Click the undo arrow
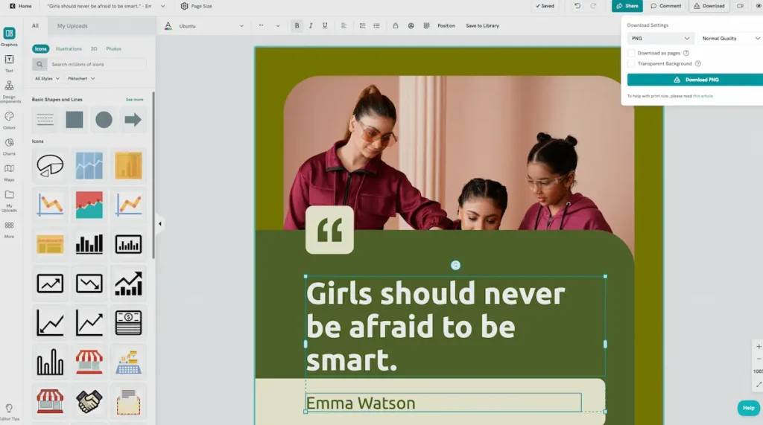This screenshot has height=425, width=763. pyautogui.click(x=577, y=6)
